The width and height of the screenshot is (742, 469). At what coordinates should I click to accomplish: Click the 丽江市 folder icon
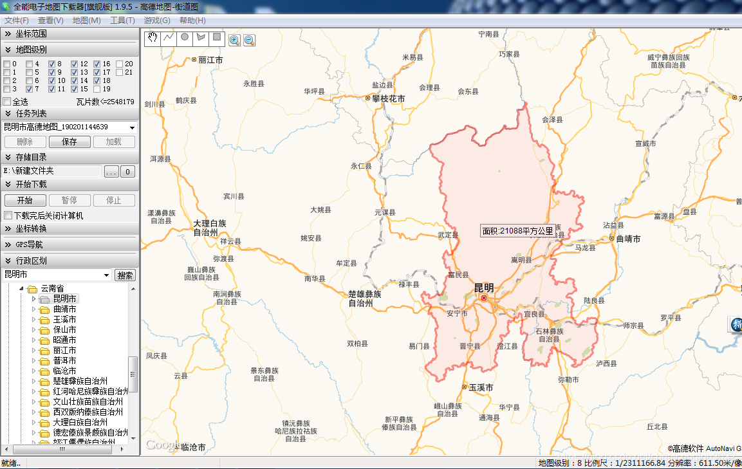click(x=45, y=351)
